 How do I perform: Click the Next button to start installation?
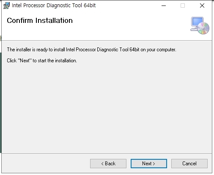pos(149,164)
